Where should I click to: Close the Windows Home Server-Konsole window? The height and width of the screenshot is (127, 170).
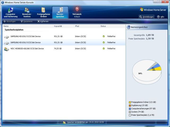tap(165, 2)
